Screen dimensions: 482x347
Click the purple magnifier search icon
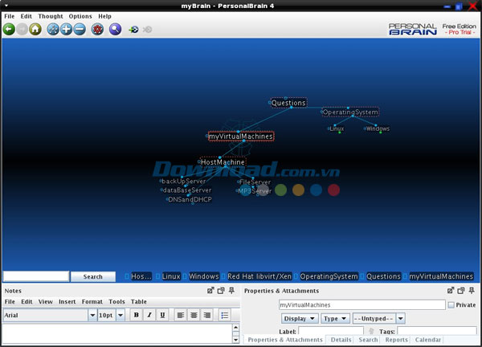click(x=116, y=30)
